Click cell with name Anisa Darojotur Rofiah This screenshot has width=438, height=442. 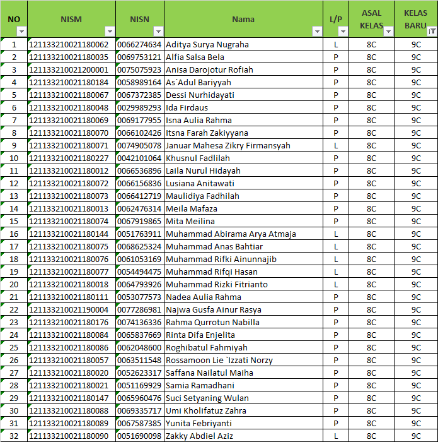[243, 70]
